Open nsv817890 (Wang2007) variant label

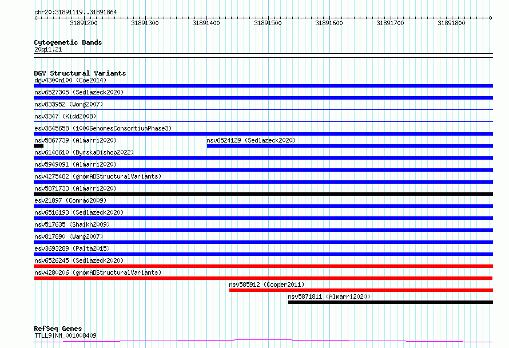(x=69, y=236)
